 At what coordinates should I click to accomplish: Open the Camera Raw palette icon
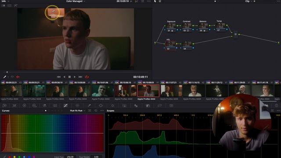click(4, 106)
